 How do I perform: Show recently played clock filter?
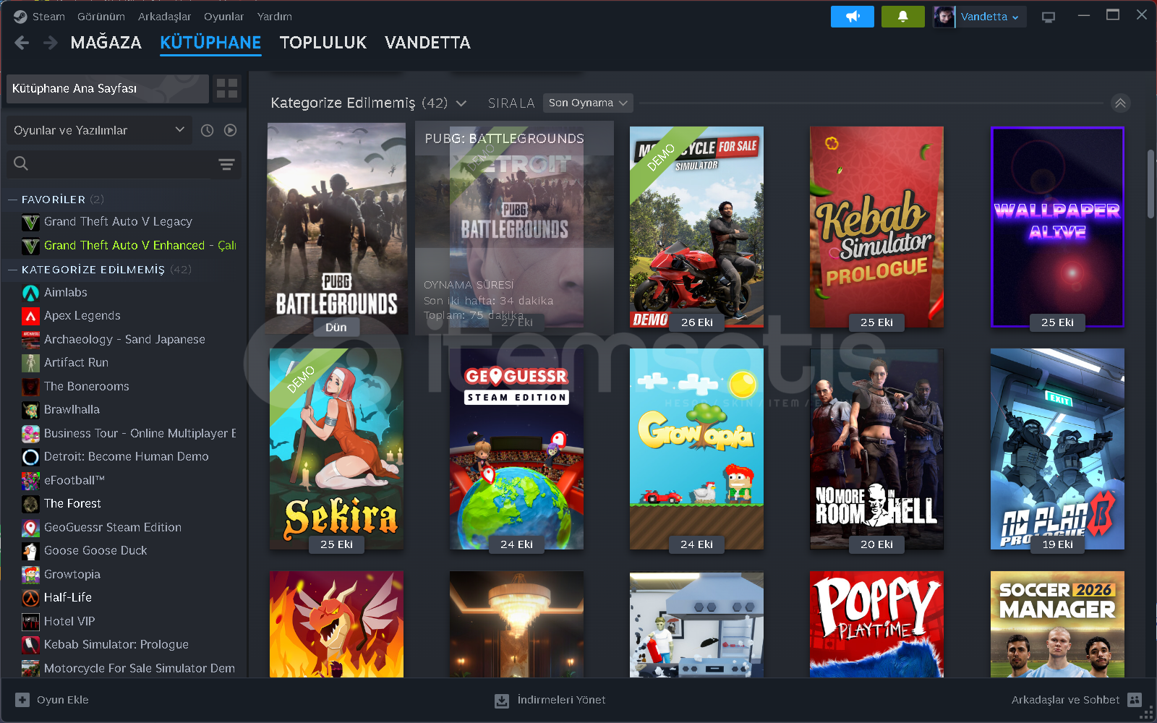pos(207,130)
